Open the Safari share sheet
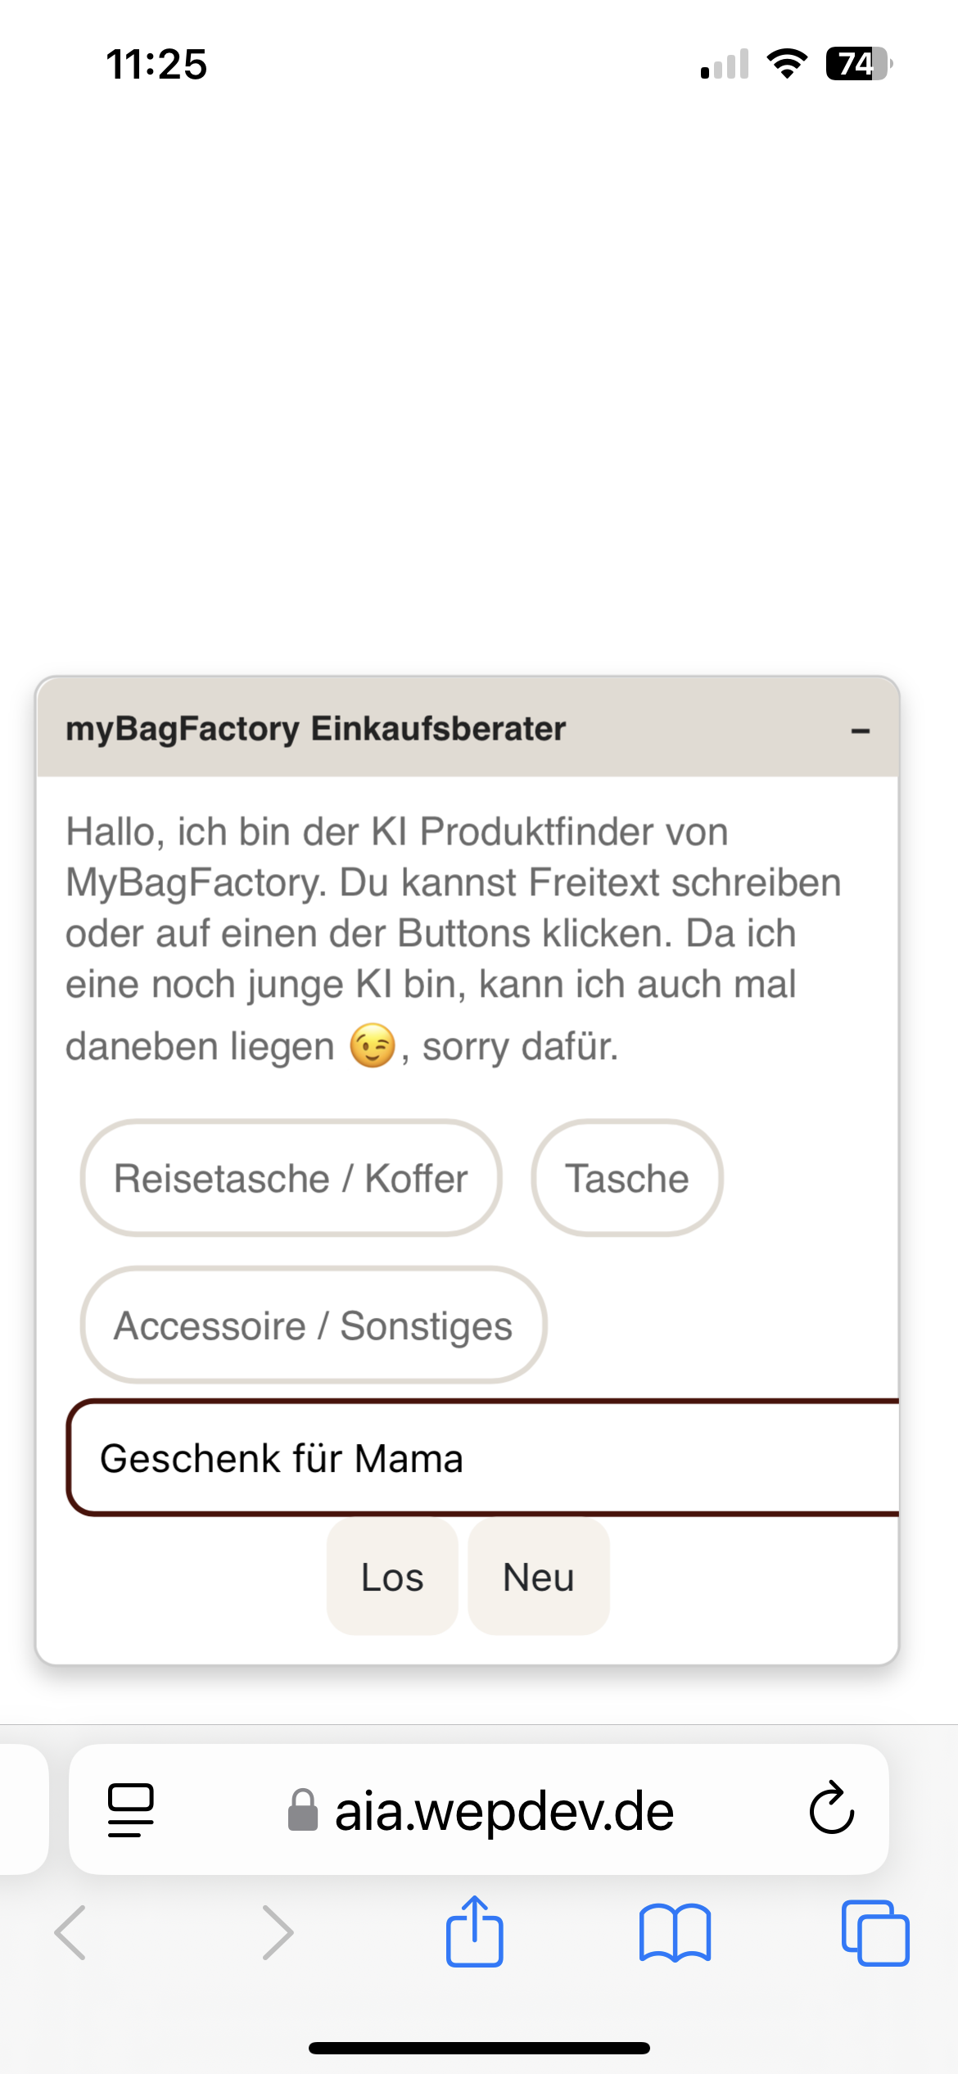Image resolution: width=958 pixels, height=2074 pixels. (x=475, y=1931)
